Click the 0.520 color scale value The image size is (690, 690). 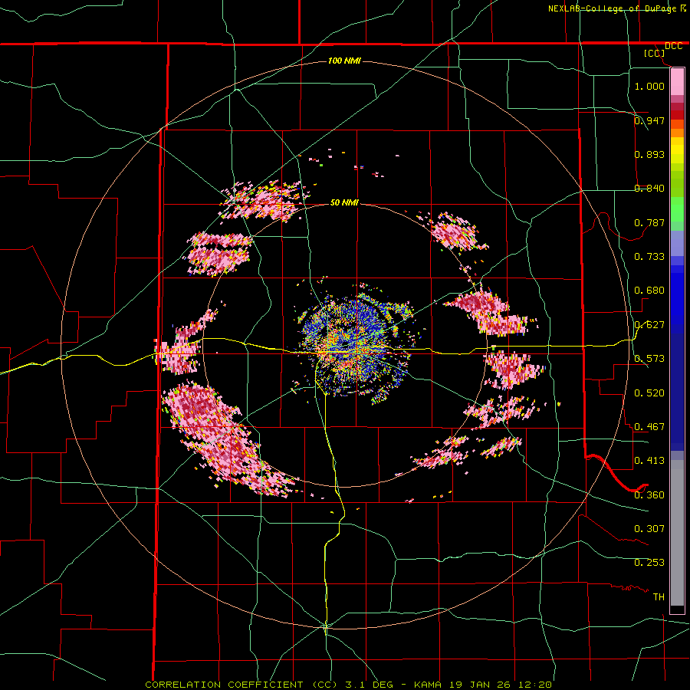(649, 393)
